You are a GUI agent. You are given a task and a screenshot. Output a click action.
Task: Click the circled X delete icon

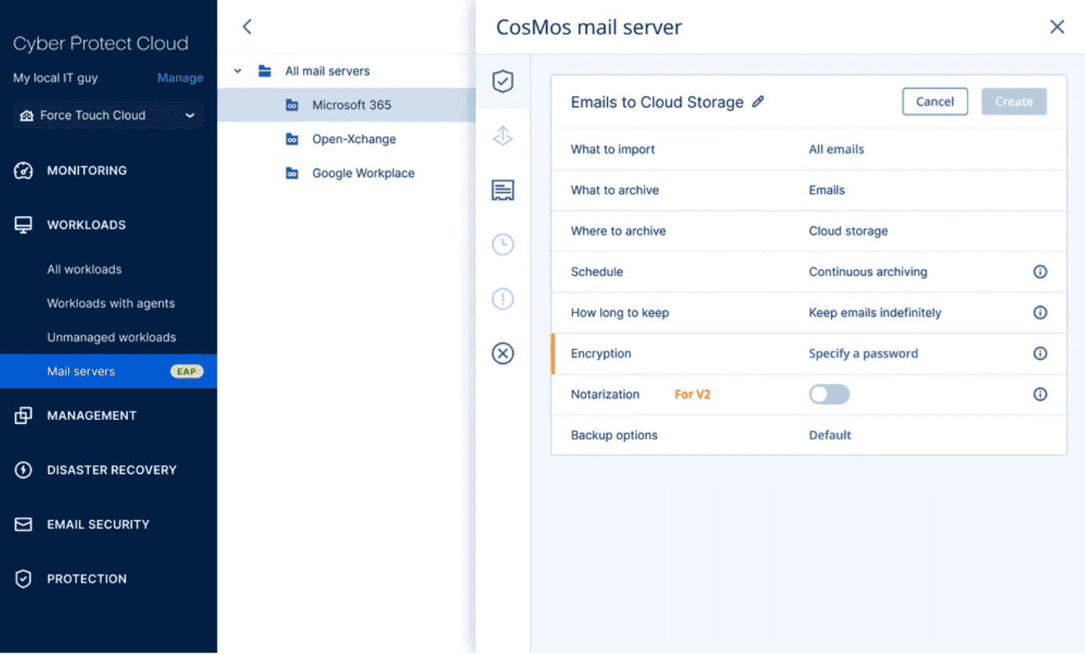click(x=503, y=353)
